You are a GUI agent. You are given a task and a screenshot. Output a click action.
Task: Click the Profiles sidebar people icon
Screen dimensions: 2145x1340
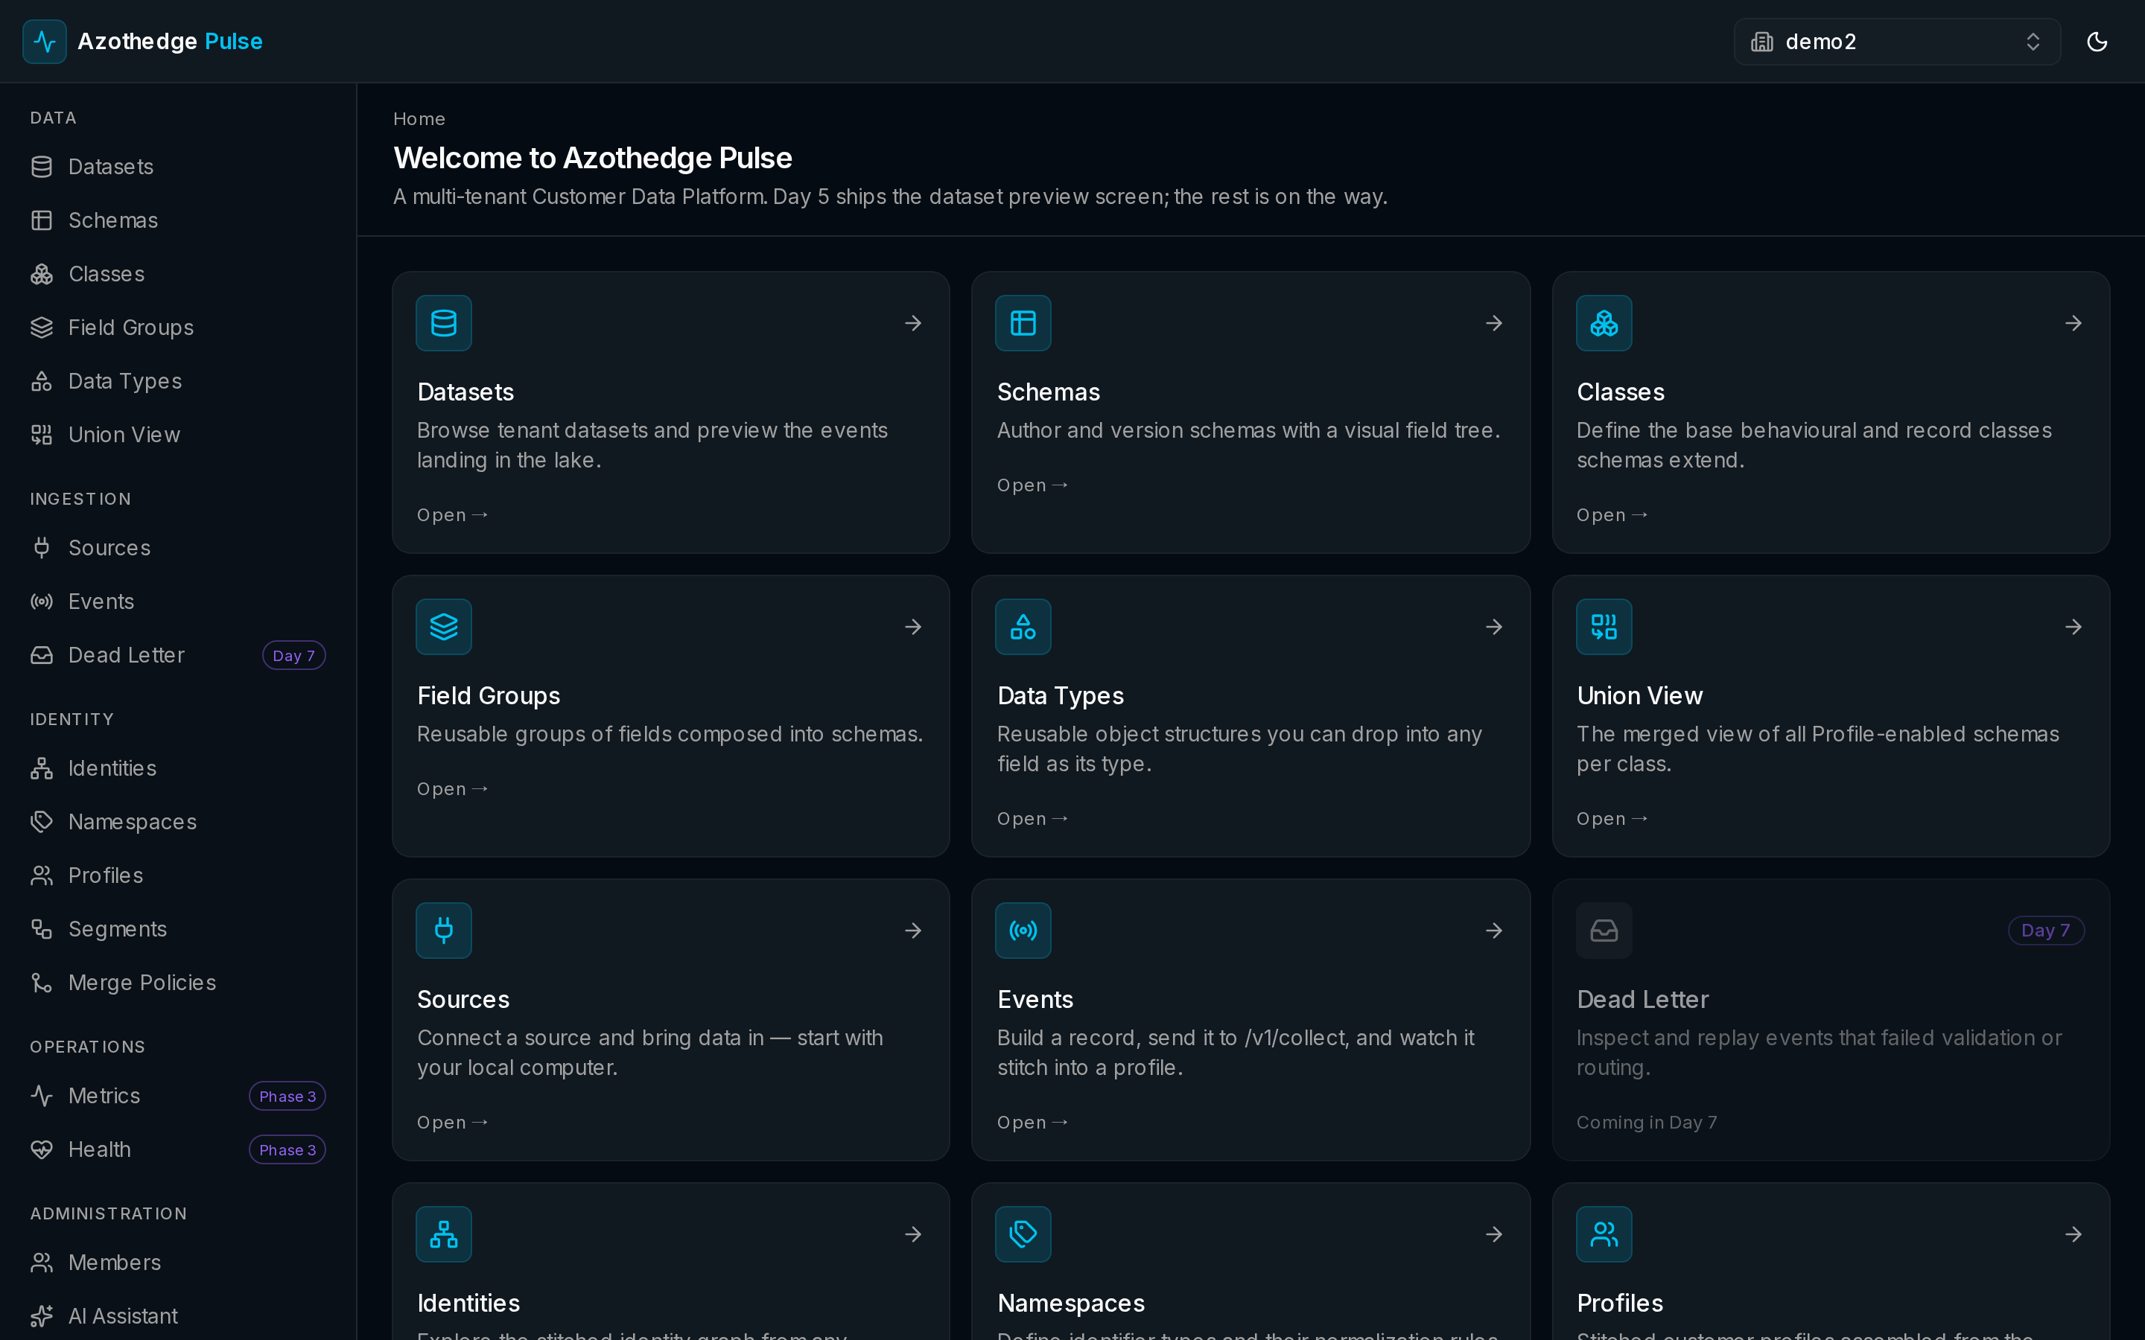(x=42, y=875)
